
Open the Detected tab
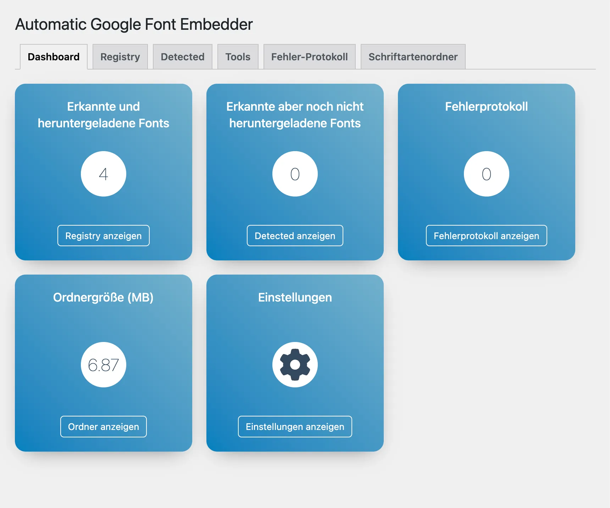click(x=183, y=57)
